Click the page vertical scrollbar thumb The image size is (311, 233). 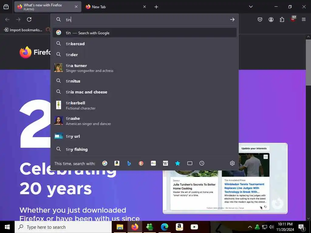(308, 62)
